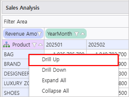
Task: Click the Filter Area drop zone
Action: tap(65, 21)
